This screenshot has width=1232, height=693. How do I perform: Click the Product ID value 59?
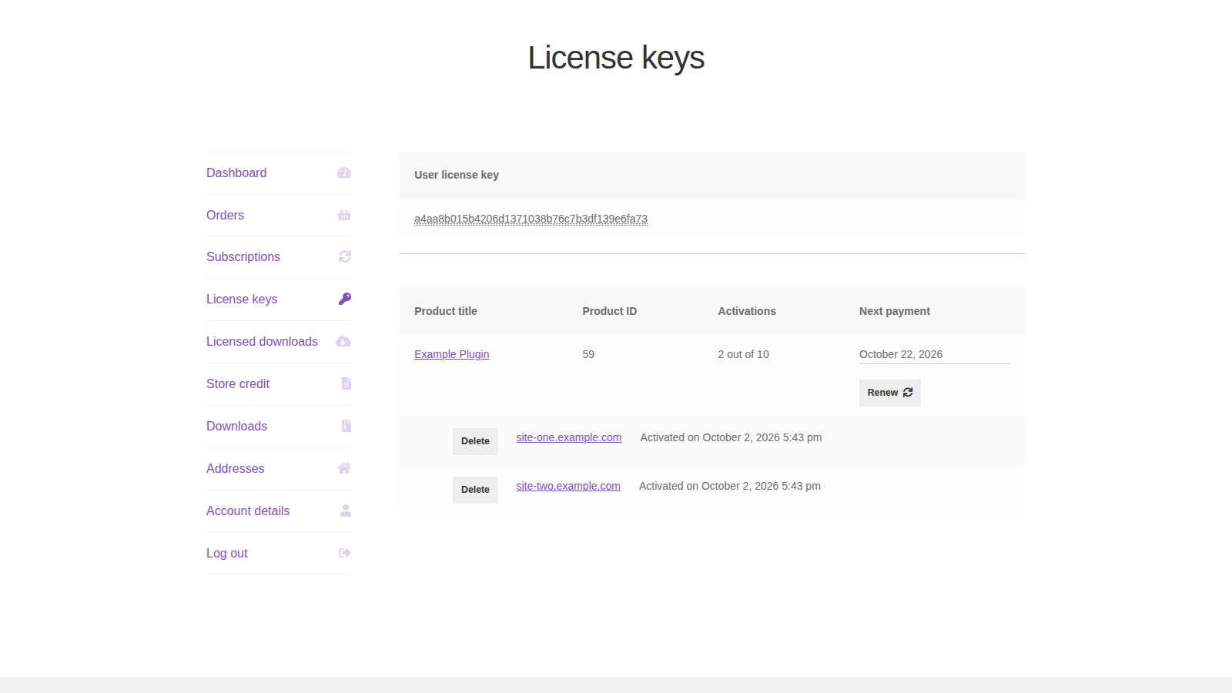pos(588,354)
